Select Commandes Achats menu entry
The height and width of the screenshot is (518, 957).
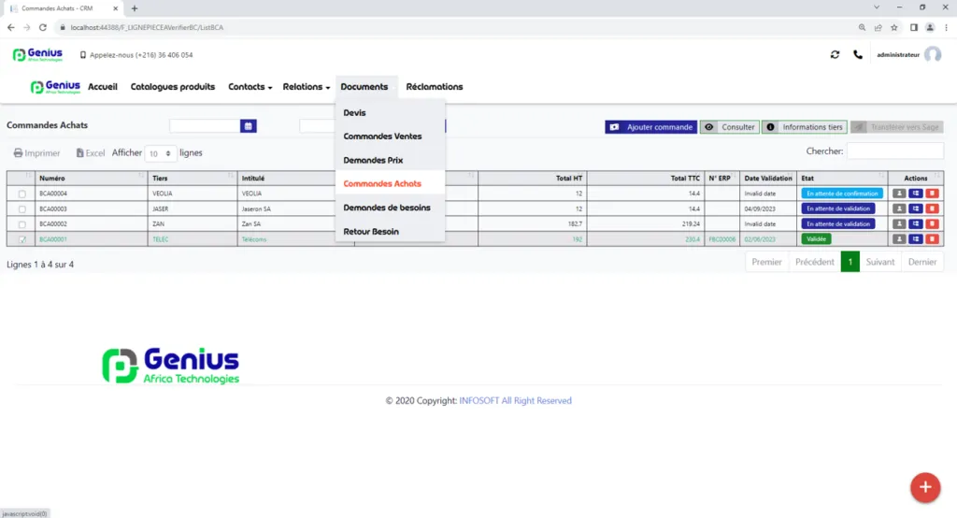[382, 183]
